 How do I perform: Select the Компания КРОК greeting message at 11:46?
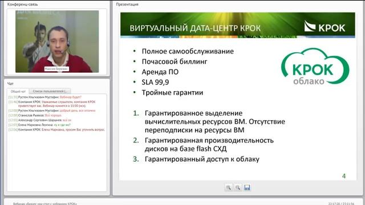point(52,104)
